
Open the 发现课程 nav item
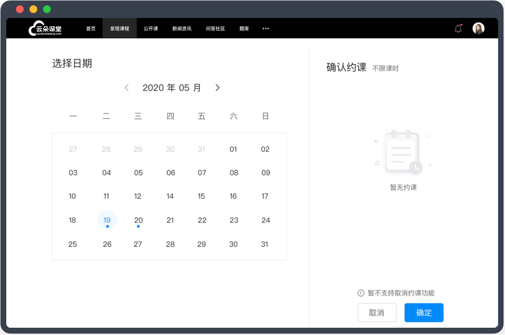click(119, 29)
